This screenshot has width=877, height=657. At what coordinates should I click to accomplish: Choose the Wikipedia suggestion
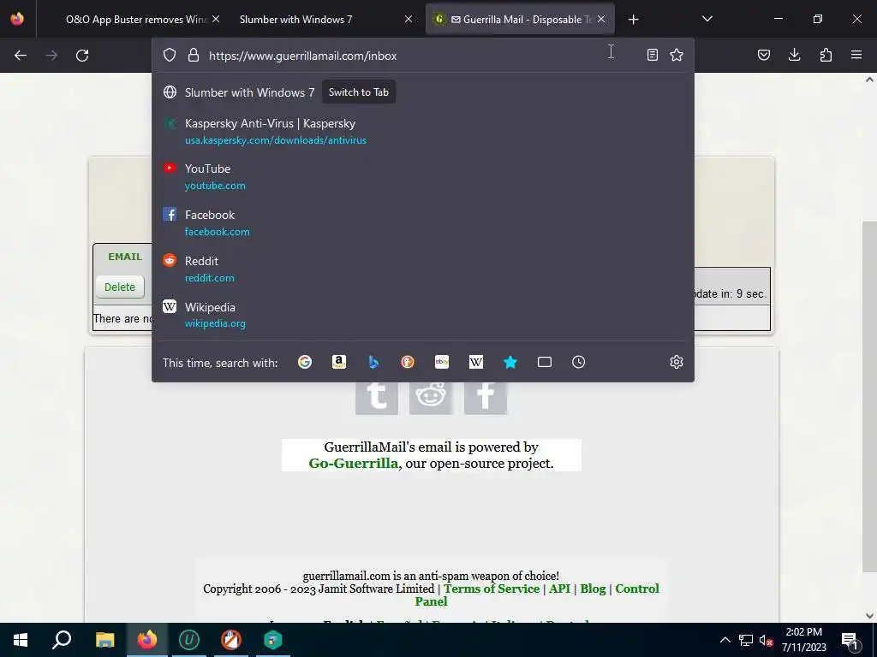423,315
